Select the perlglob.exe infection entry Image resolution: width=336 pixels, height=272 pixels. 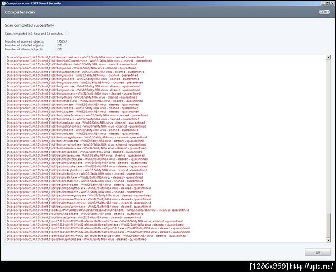pos(98,232)
